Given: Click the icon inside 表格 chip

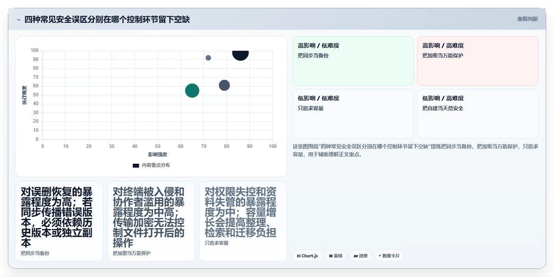Looking at the screenshot, I should [x=331, y=256].
